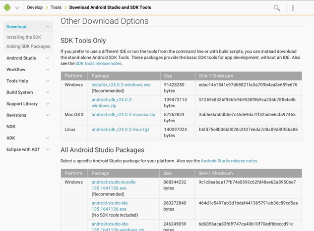Go to Tools in breadcrumb
The width and height of the screenshot is (314, 231).
pos(56,7)
